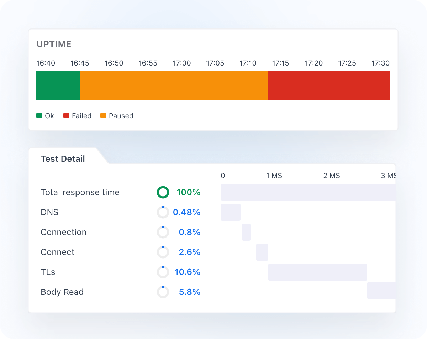The image size is (427, 339).
Task: Click the 2.6% Connect value
Action: 190,252
